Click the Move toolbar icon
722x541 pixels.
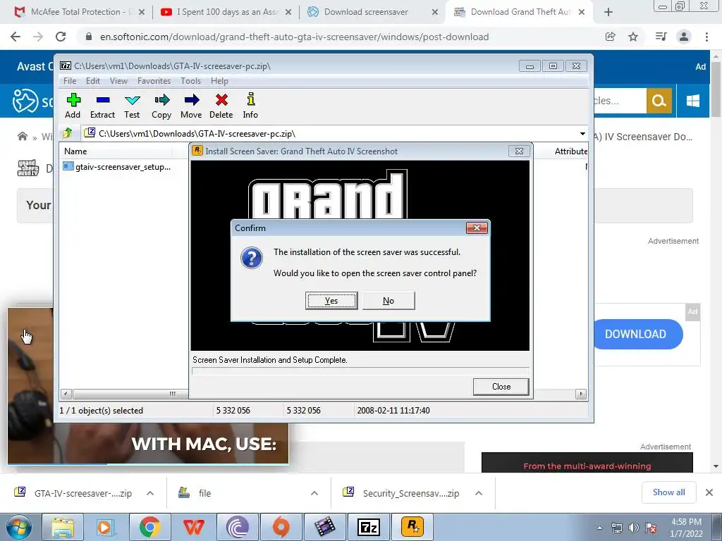point(191,106)
